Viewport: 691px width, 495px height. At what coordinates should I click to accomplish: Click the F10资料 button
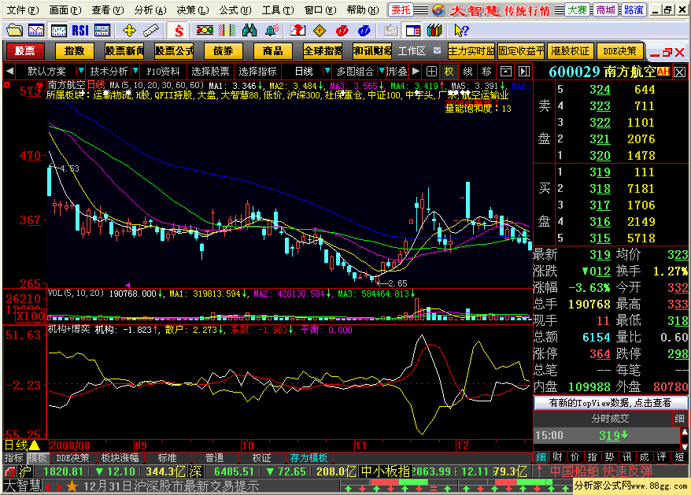pos(164,72)
